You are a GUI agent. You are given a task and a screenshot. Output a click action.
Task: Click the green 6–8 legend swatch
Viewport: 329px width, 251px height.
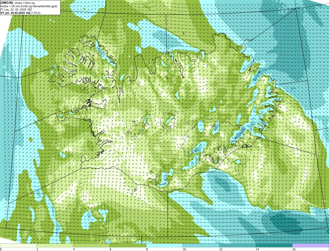pyautogui.click(x=128, y=246)
